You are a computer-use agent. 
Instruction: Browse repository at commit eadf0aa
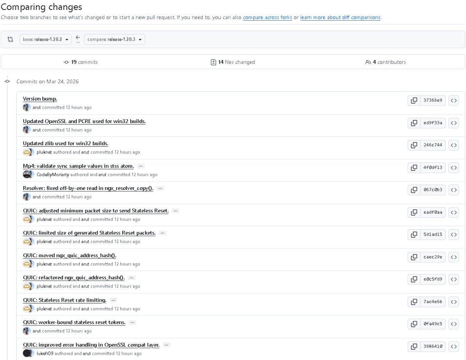click(x=453, y=212)
